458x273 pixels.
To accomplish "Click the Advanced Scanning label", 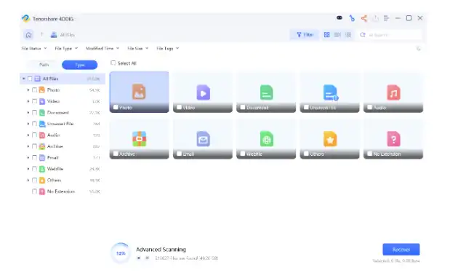I will click(x=161, y=249).
